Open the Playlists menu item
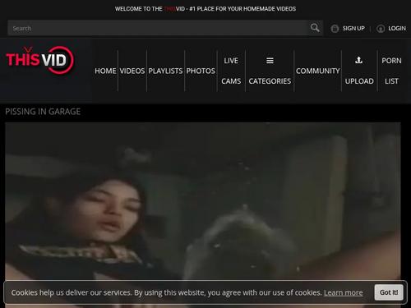Image resolution: width=411 pixels, height=308 pixels. [x=165, y=71]
